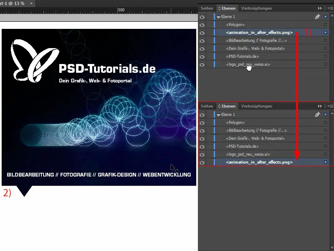Click Ebene 1 selection square in lower panel
334x251 pixels.
(x=325, y=114)
